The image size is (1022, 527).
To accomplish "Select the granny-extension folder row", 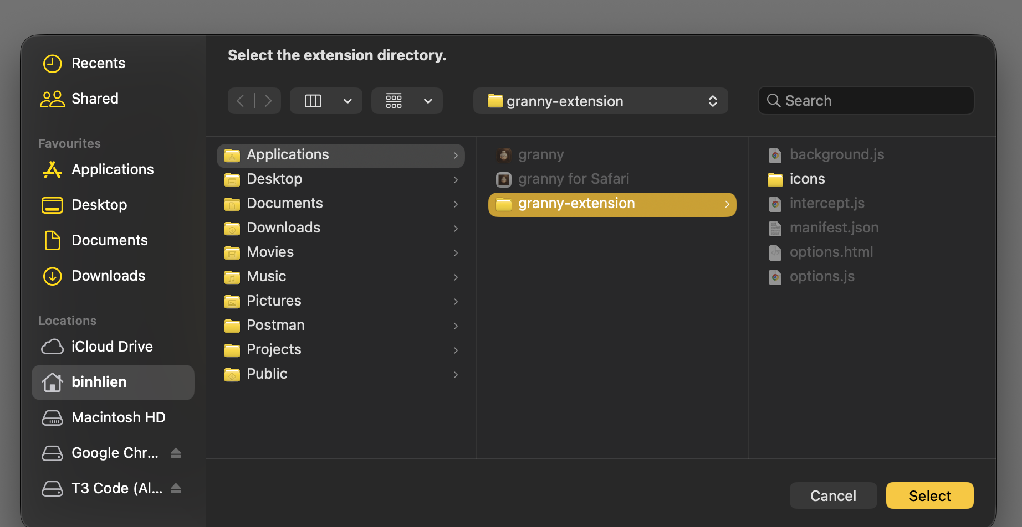I will (612, 204).
